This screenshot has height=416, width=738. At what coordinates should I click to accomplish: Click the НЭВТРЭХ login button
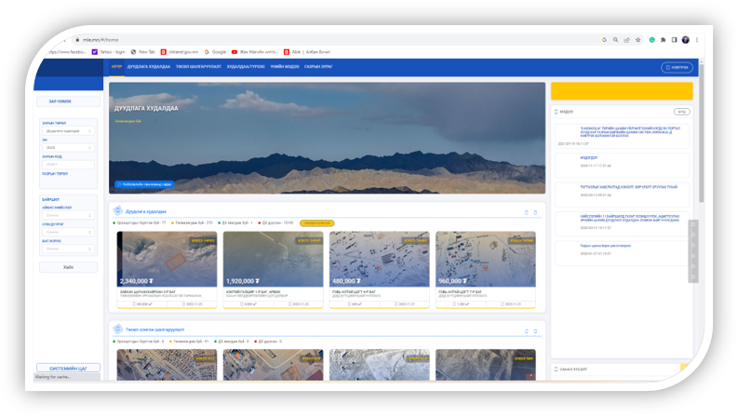coord(677,67)
